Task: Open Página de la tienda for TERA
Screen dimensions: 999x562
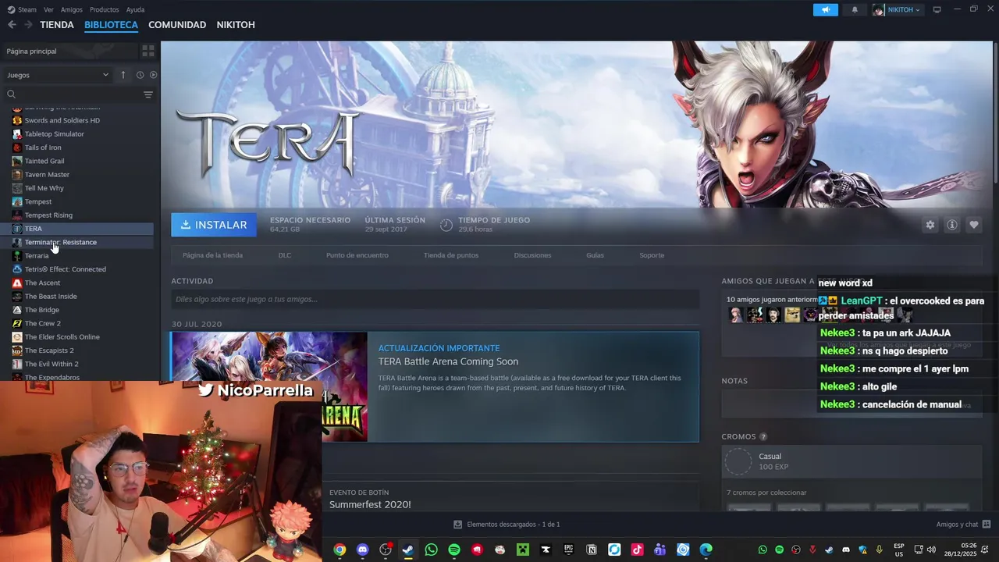Action: [212, 255]
